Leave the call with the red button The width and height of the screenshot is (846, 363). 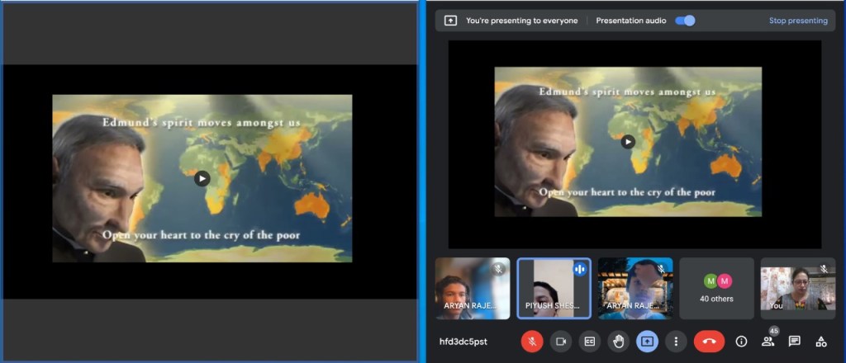(709, 341)
